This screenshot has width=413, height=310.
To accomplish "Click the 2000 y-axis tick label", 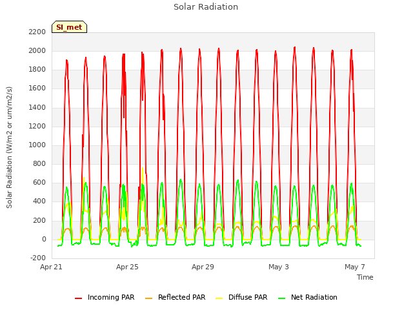I will pyautogui.click(x=37, y=50).
